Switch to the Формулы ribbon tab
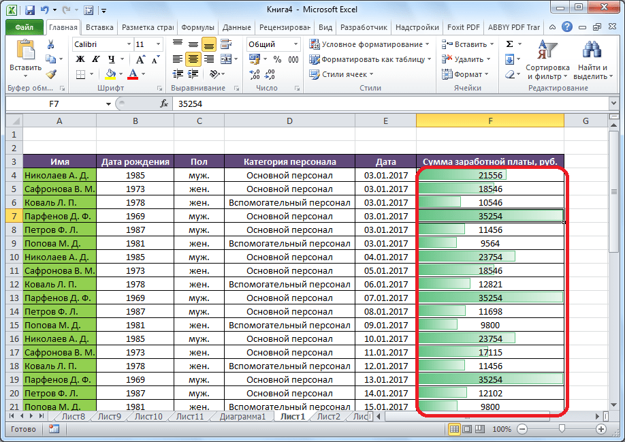 (198, 27)
